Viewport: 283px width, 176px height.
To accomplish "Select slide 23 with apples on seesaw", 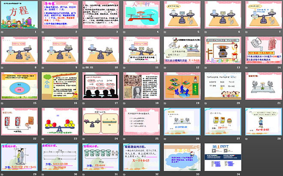I will [60, 121].
